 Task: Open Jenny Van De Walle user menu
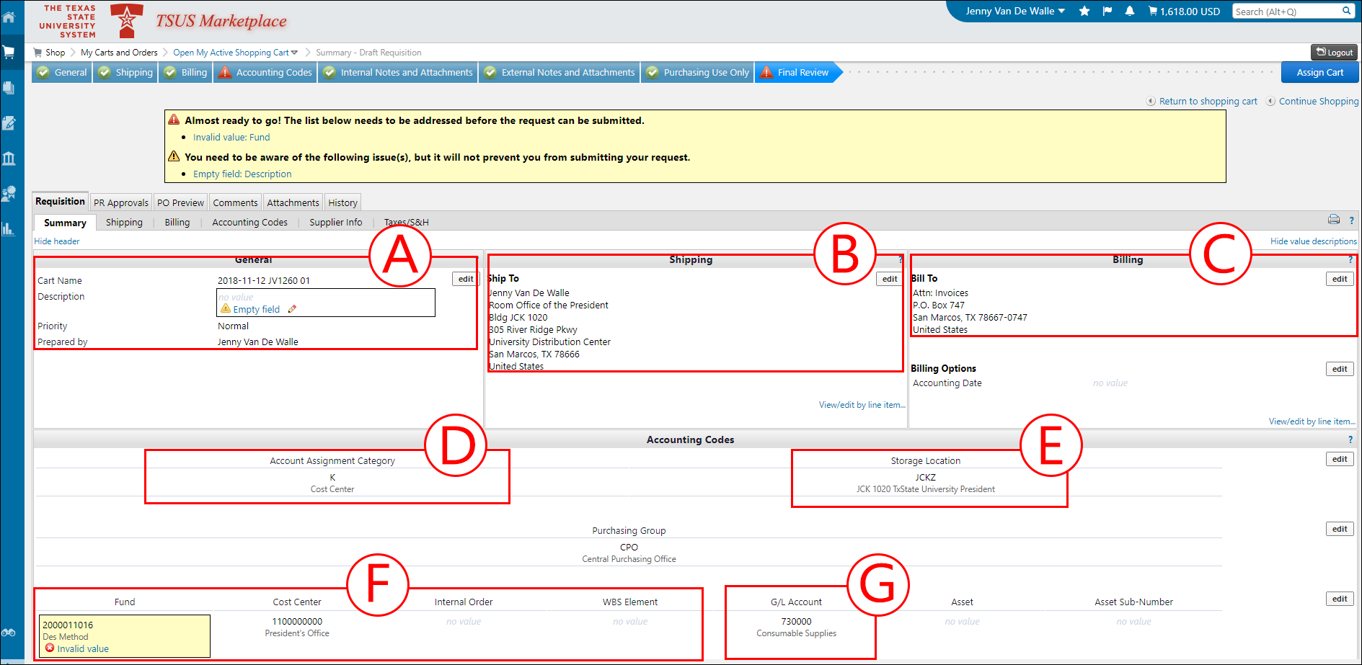(1015, 11)
